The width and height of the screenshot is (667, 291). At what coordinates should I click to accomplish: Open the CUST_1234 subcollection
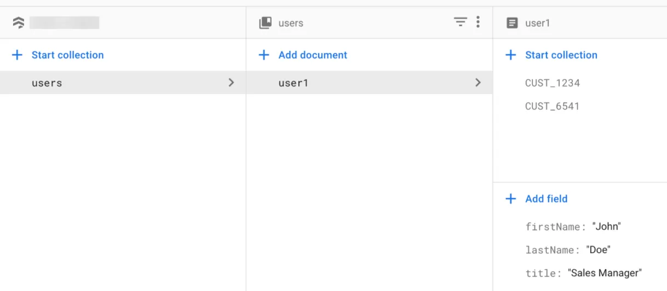point(552,83)
